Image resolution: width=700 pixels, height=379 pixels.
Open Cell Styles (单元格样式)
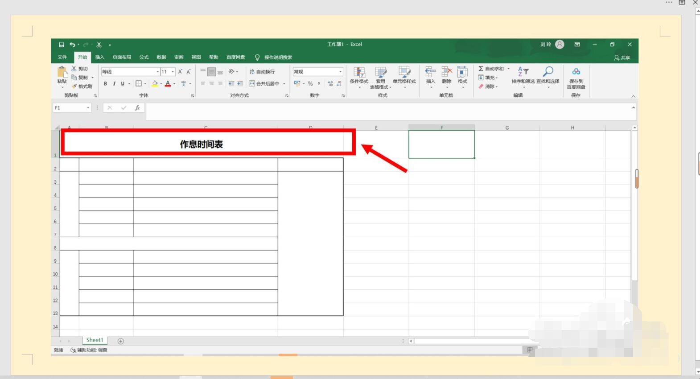coord(404,77)
